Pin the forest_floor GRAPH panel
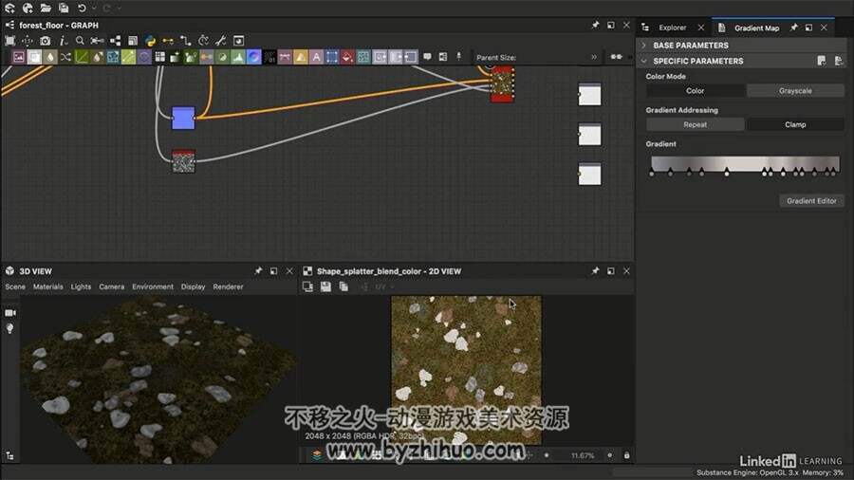The width and height of the screenshot is (854, 480). click(x=595, y=25)
